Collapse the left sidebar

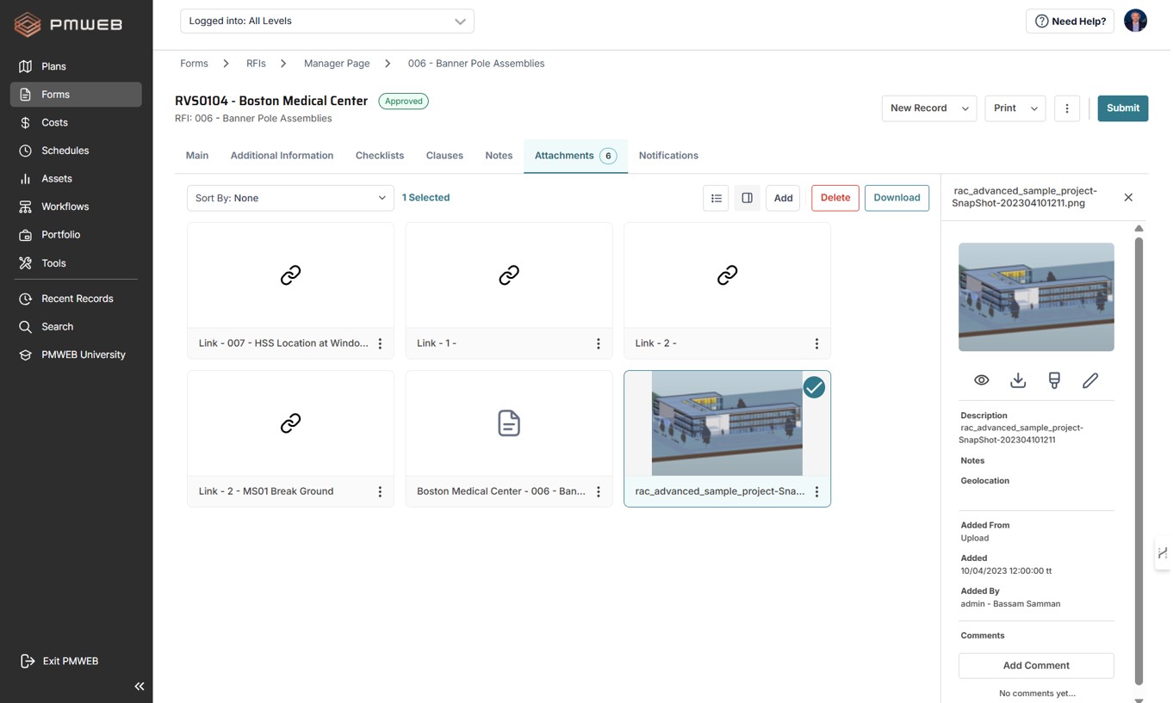coord(139,687)
